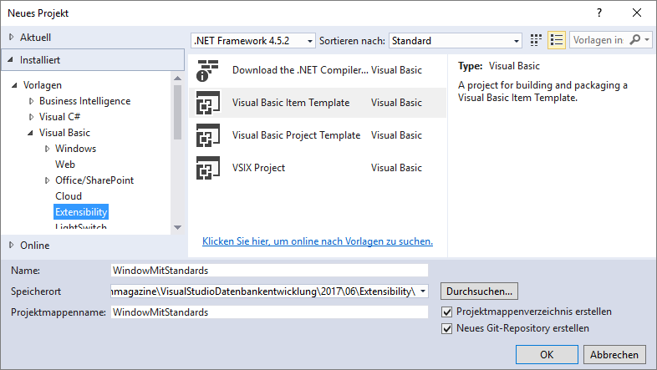Viewport: 657px width, 370px height.
Task: Click the search magnifier icon
Action: [x=636, y=40]
